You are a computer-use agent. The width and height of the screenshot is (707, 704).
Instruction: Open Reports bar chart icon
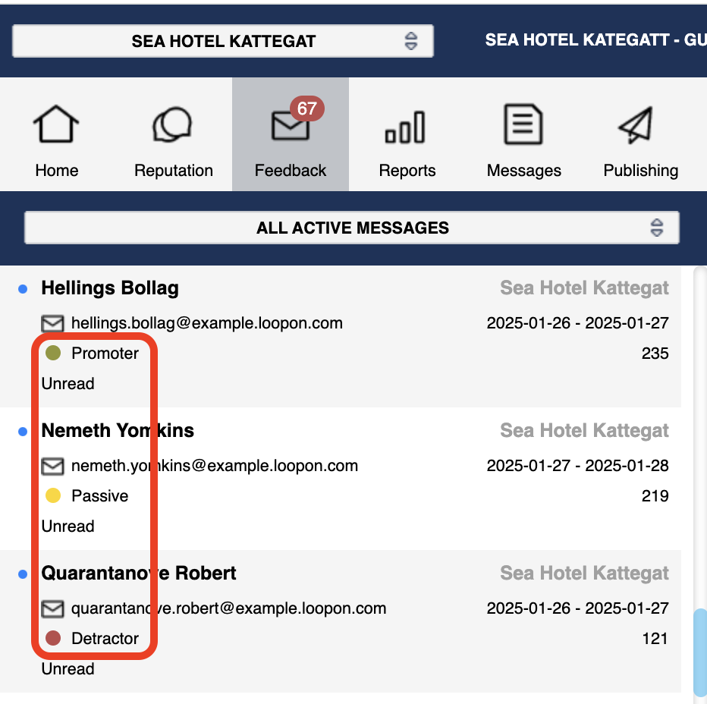(407, 127)
